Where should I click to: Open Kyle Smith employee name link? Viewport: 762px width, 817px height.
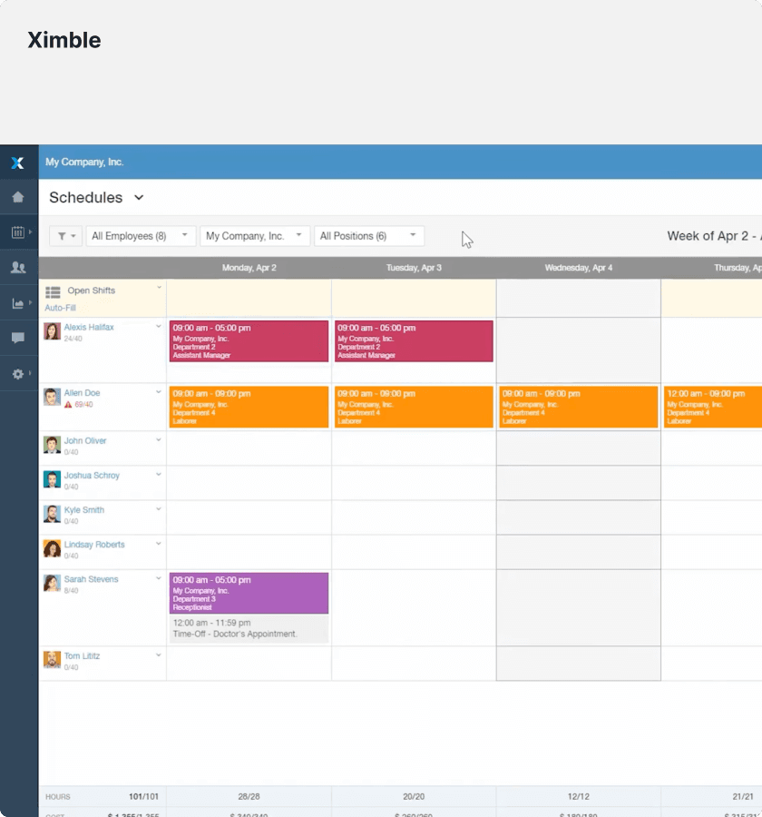tap(83, 510)
